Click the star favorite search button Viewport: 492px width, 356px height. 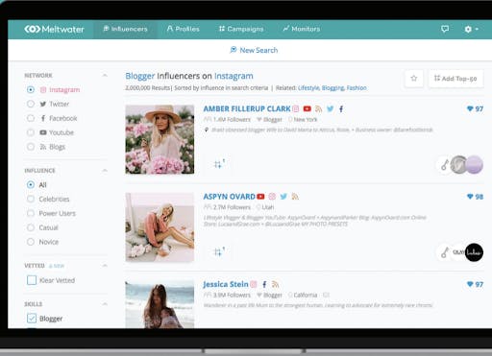click(x=414, y=79)
